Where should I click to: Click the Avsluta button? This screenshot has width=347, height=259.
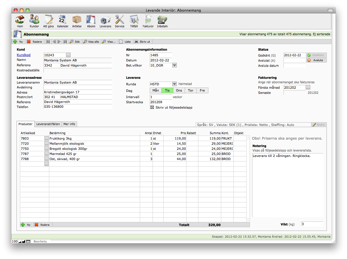pos(316,60)
